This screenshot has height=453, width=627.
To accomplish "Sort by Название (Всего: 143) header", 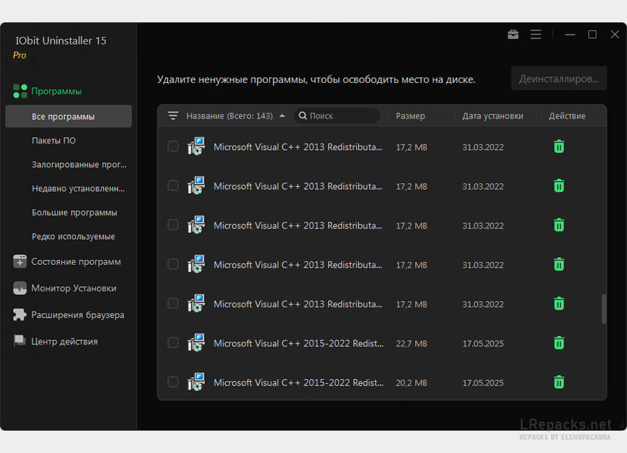I will coord(229,116).
